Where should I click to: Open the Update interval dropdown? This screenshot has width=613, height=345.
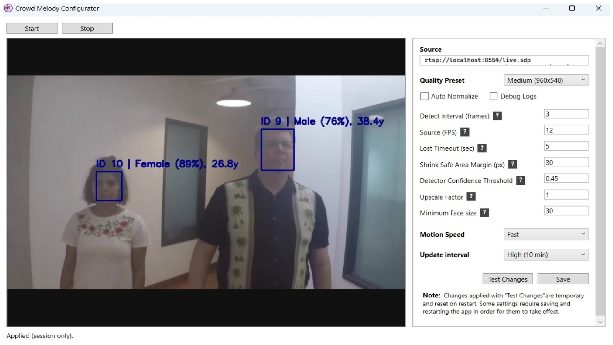546,255
